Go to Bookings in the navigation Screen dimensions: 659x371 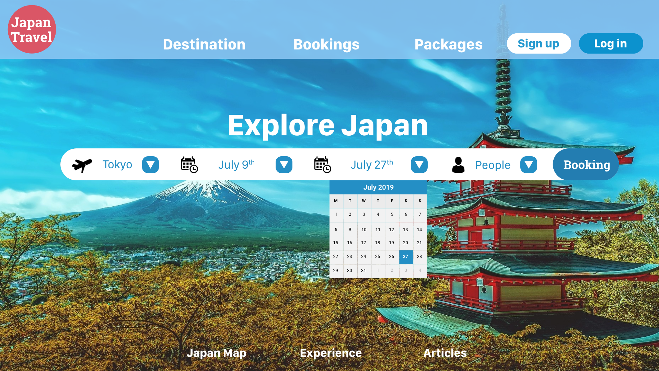326,45
